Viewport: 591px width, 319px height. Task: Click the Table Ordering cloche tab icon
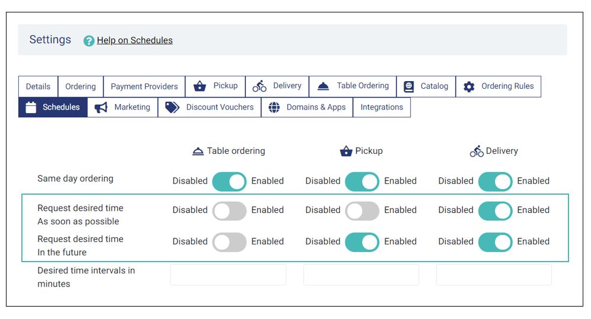pos(323,86)
